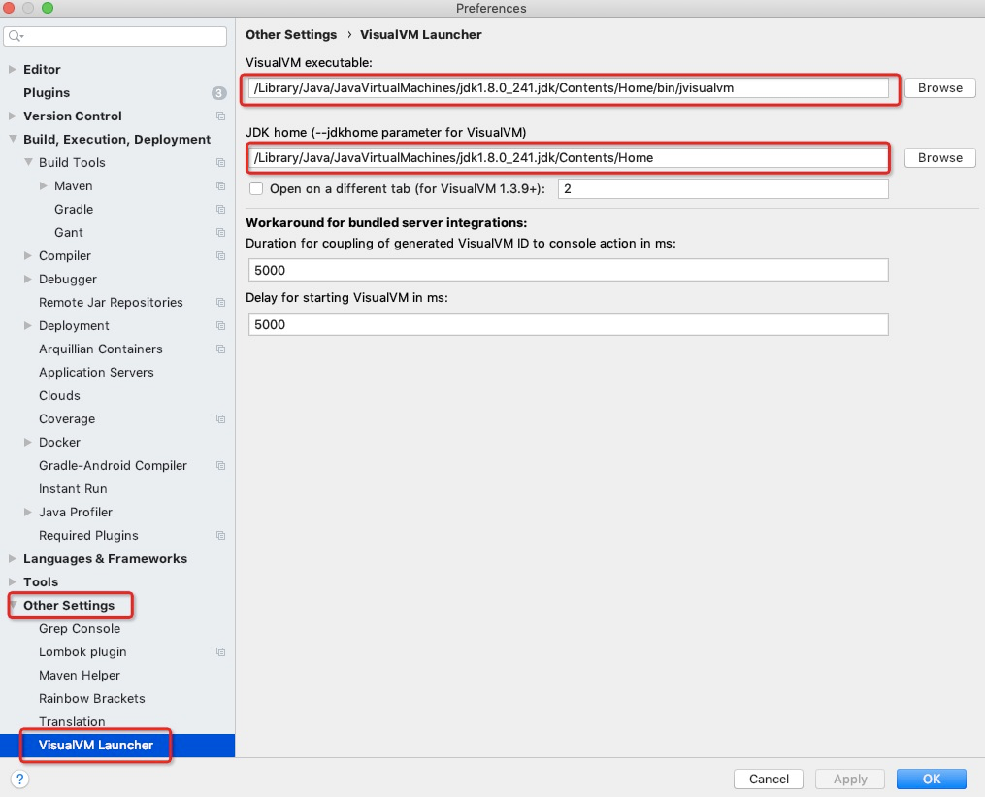The image size is (985, 797).
Task: Click project-level icon next to Required Plugins
Action: pos(220,536)
